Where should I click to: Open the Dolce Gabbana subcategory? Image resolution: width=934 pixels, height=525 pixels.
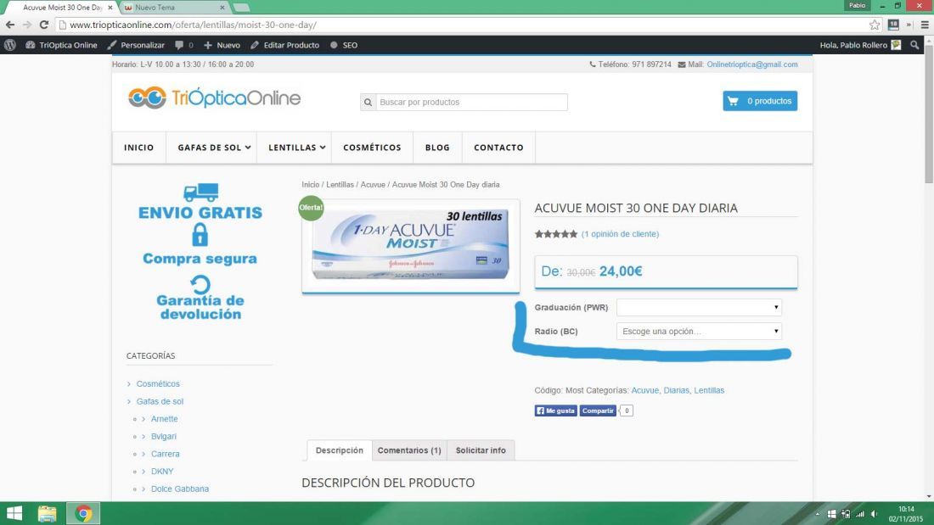(x=180, y=489)
